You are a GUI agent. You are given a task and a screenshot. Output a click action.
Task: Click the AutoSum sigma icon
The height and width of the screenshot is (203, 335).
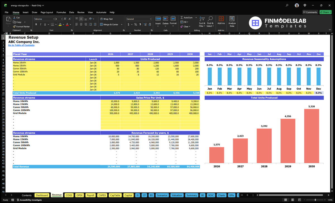pyautogui.click(x=182, y=18)
